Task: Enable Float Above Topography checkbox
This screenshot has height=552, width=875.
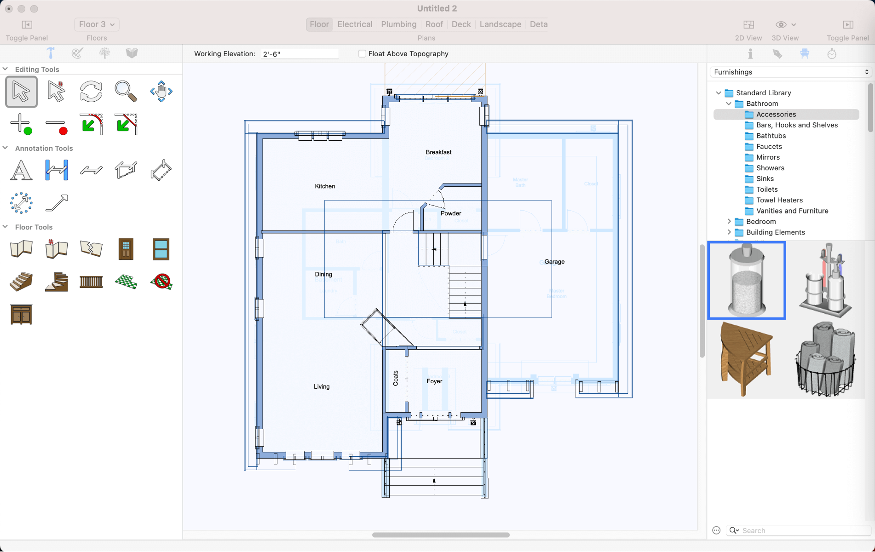Action: [x=362, y=54]
